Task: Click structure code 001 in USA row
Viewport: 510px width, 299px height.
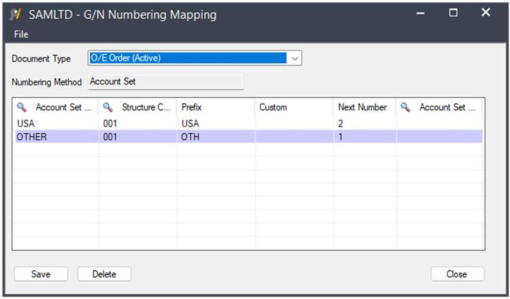Action: pos(138,123)
